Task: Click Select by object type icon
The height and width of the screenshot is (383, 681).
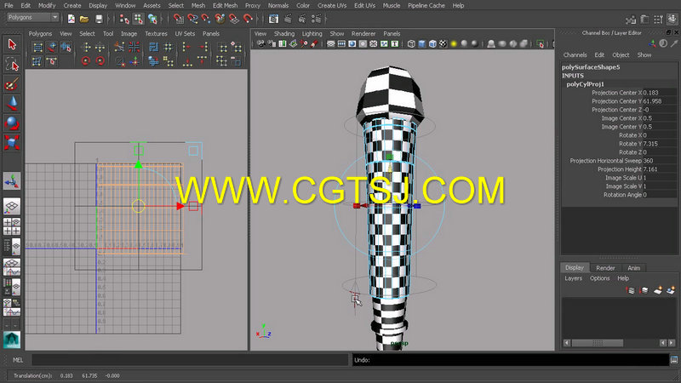Action: point(138,19)
